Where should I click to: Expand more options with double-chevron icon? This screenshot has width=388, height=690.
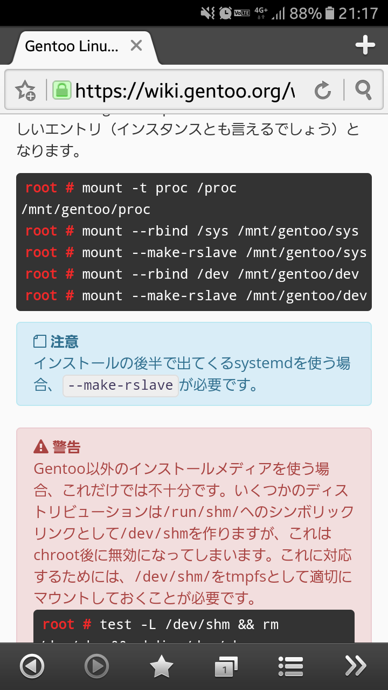[x=355, y=667]
